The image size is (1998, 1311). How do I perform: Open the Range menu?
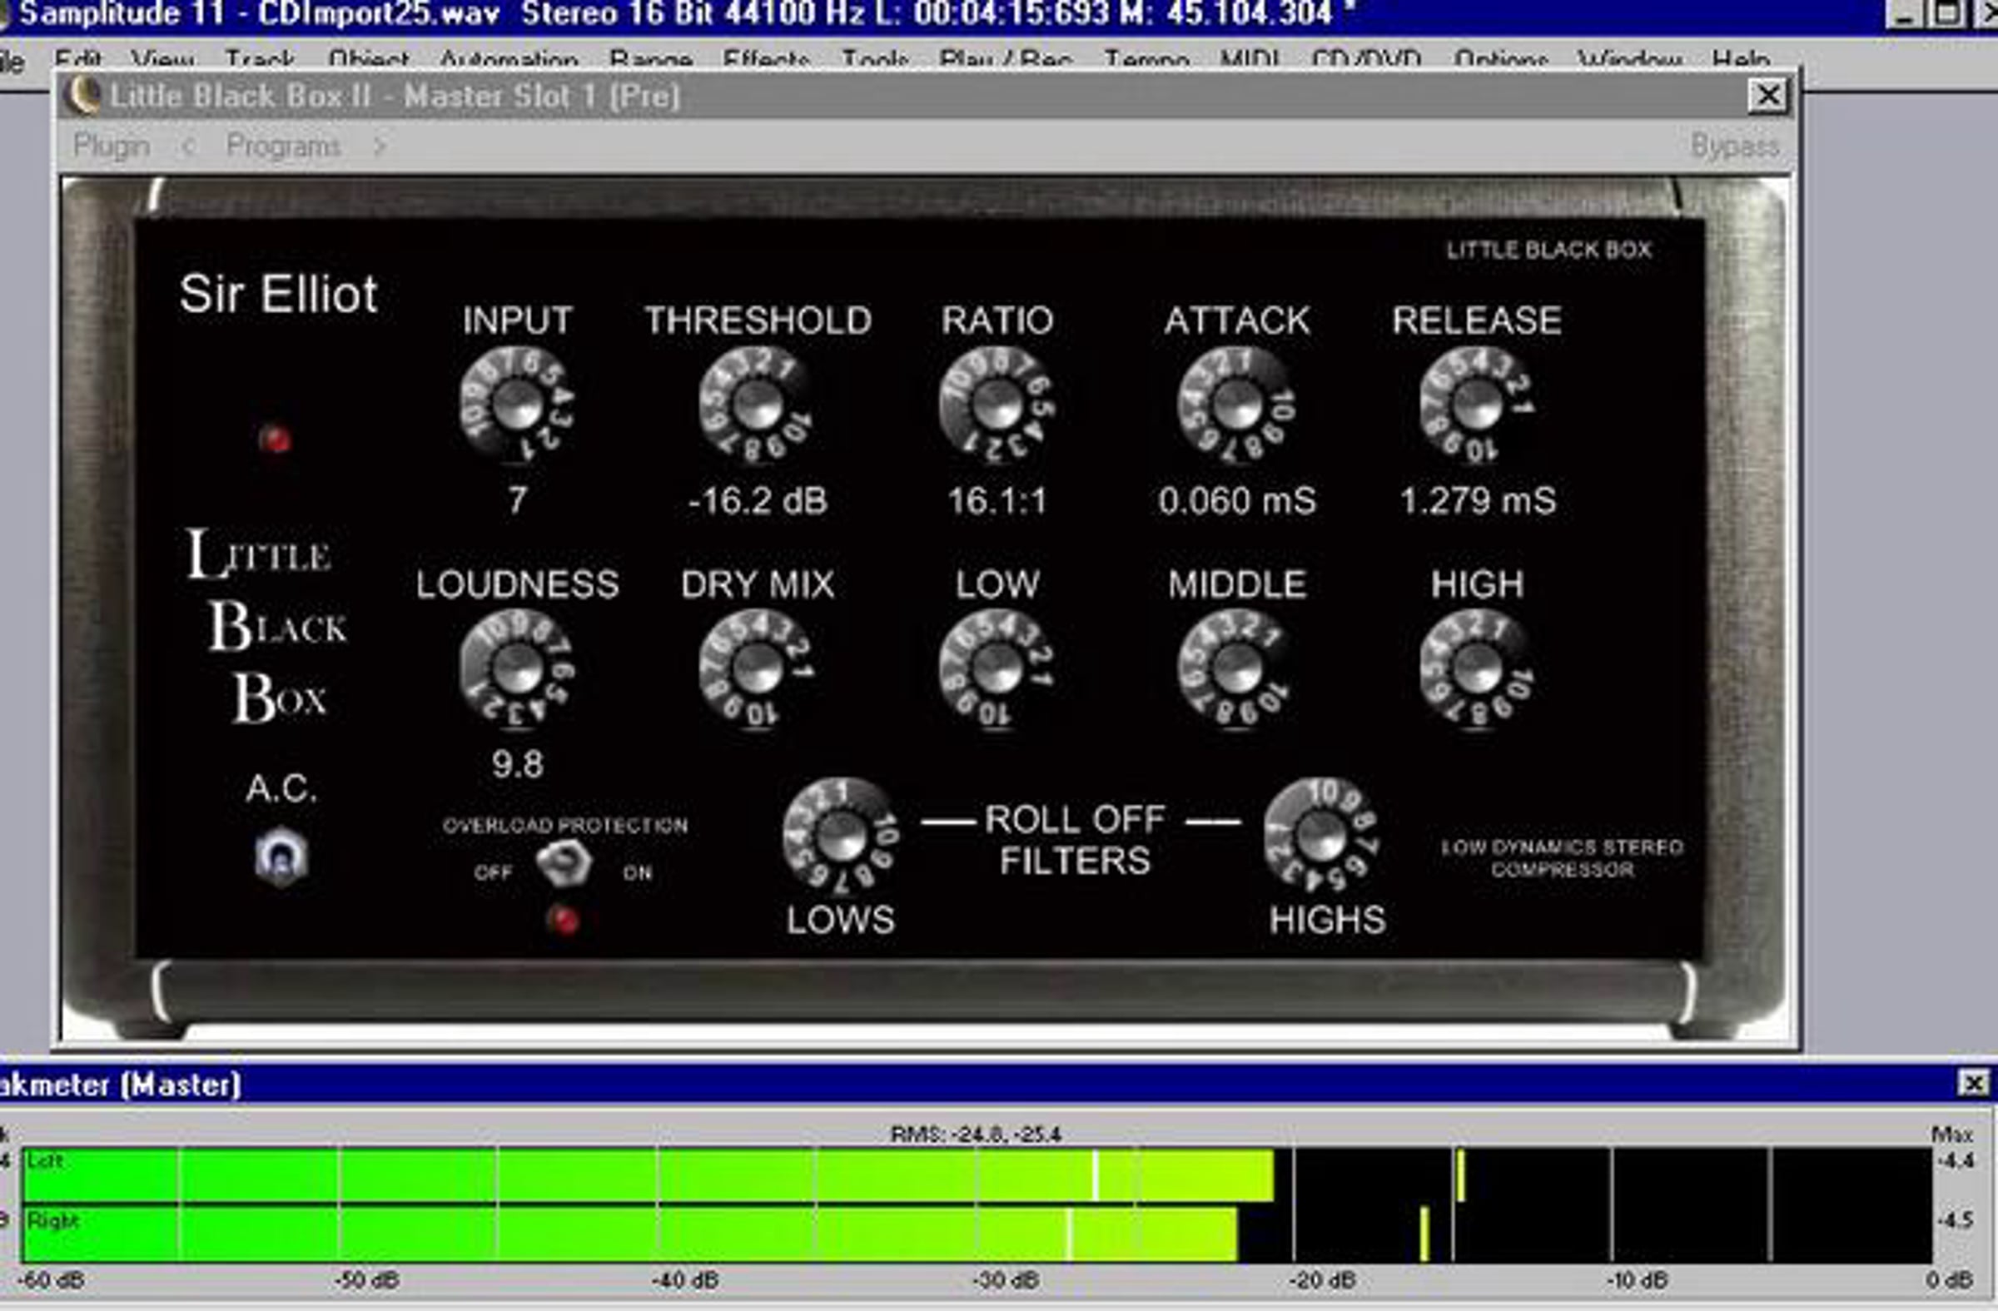pyautogui.click(x=651, y=60)
